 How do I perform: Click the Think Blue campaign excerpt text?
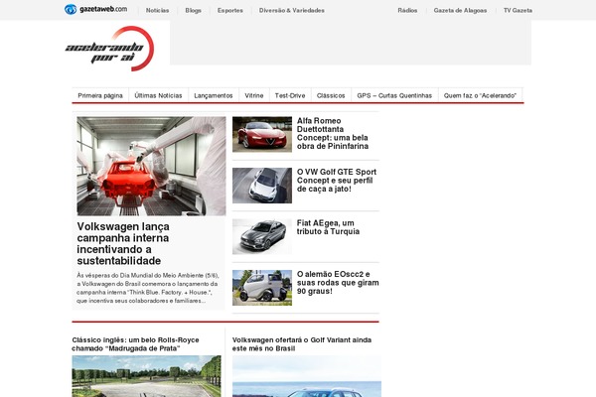[x=148, y=288]
